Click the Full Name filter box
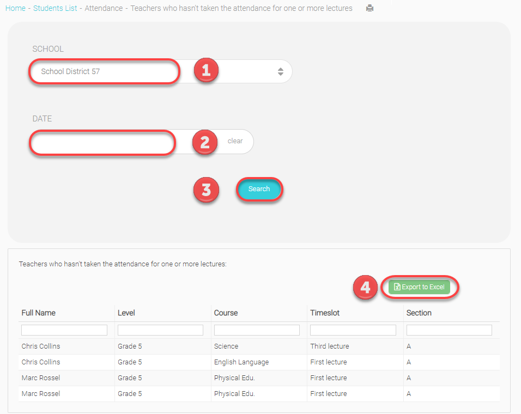 (x=64, y=330)
